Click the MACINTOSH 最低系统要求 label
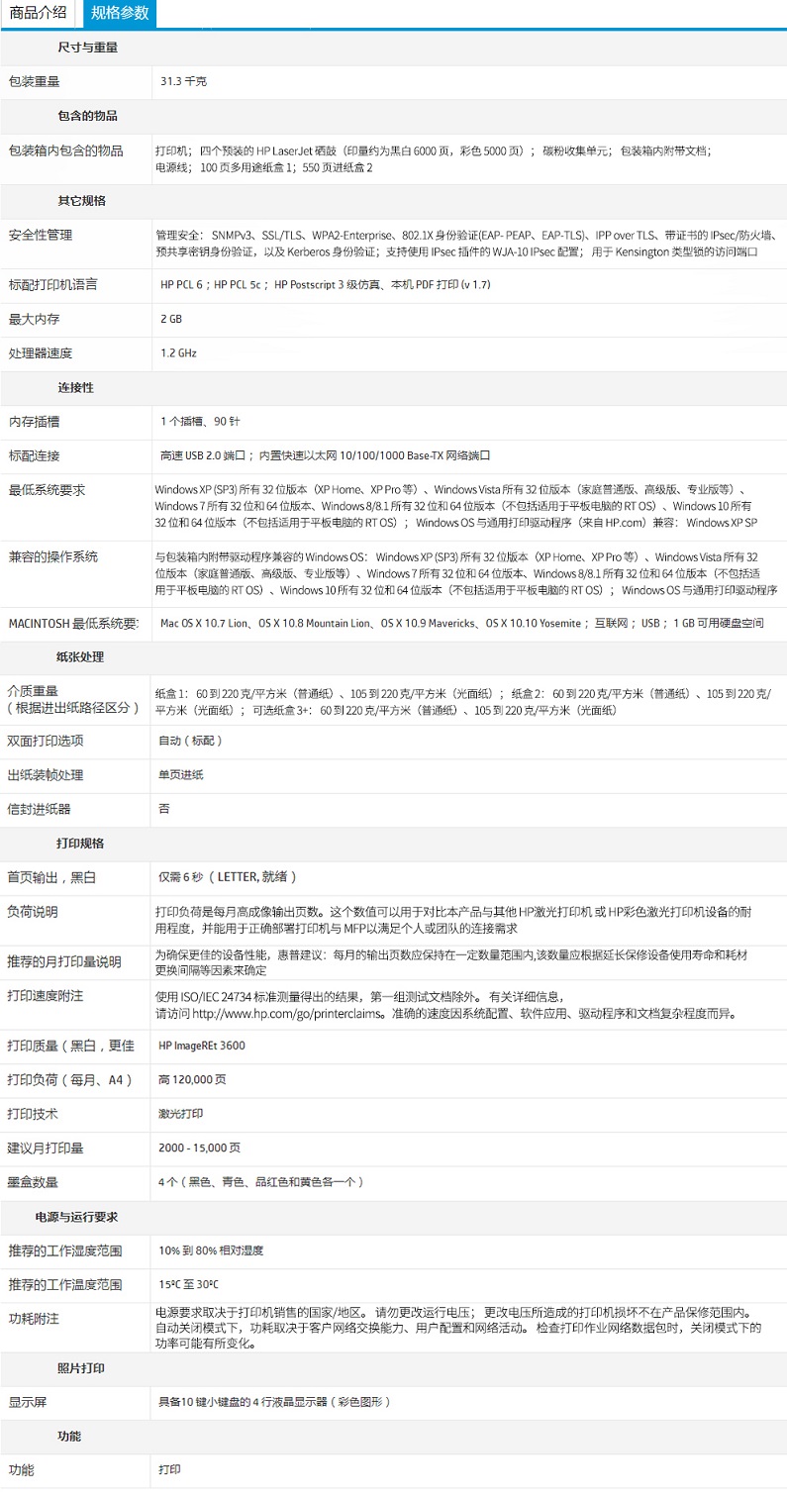The width and height of the screenshot is (787, 1498). pyautogui.click(x=74, y=623)
